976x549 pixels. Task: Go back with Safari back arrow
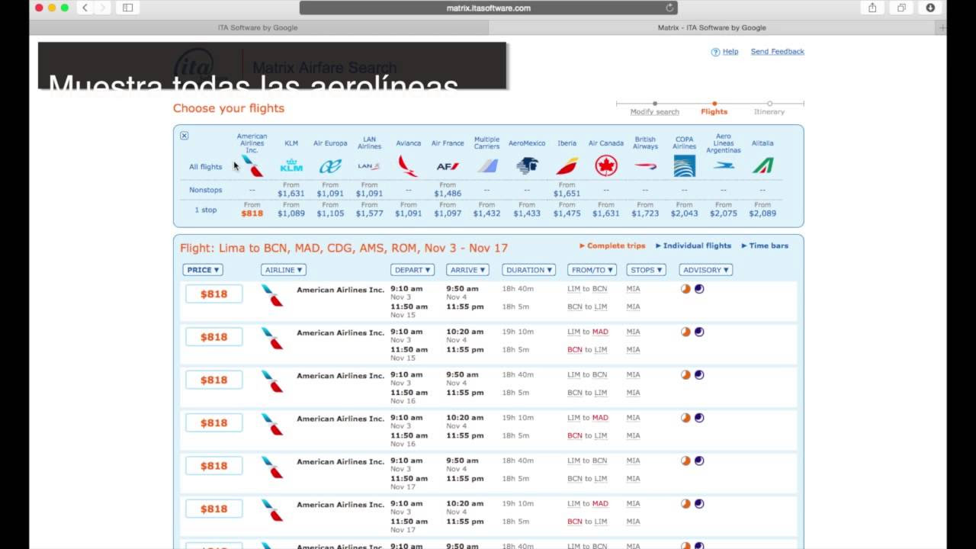coord(85,8)
